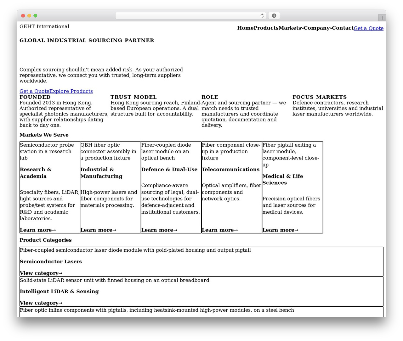Click the Intelligent LiDAR & Sensing heading
The height and width of the screenshot is (341, 403).
59,291
